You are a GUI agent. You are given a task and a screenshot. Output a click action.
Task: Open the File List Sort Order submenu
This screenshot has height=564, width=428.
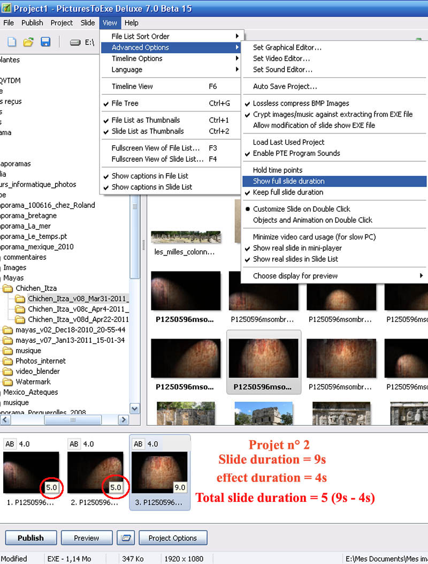pos(140,36)
